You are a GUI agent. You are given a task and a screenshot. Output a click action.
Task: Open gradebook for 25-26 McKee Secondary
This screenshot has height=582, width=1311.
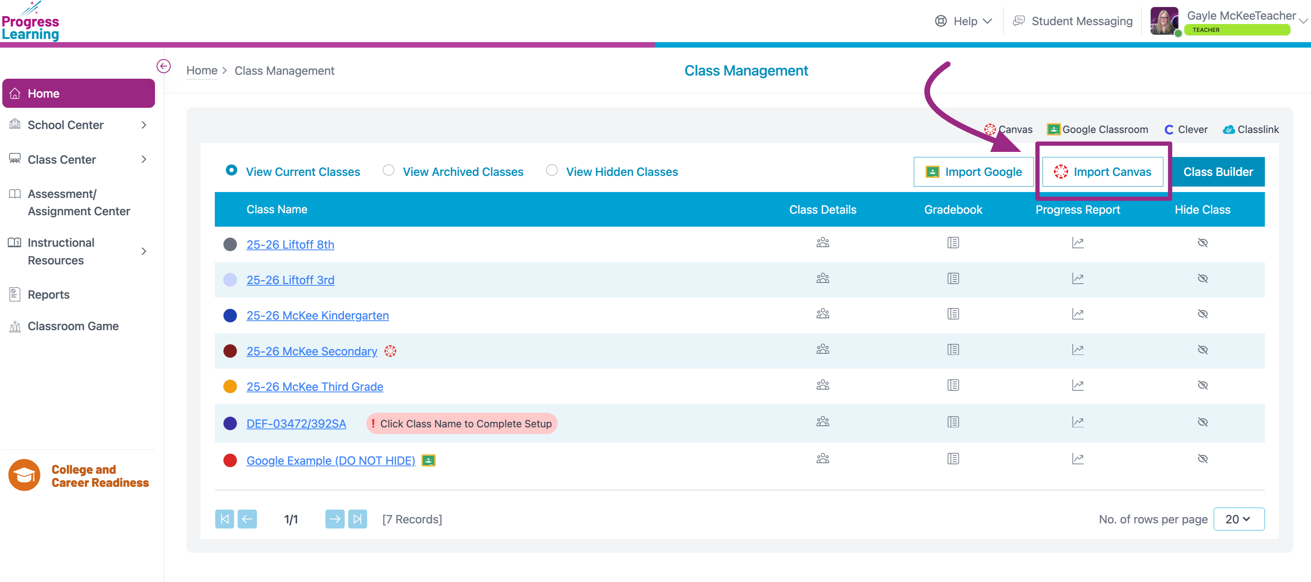[x=953, y=349]
